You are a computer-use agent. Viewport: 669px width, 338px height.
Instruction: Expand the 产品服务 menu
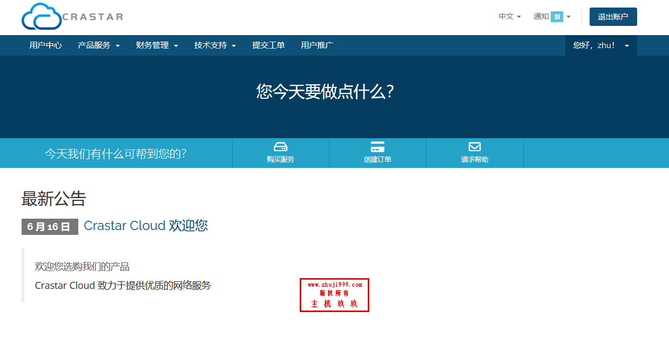click(x=99, y=45)
